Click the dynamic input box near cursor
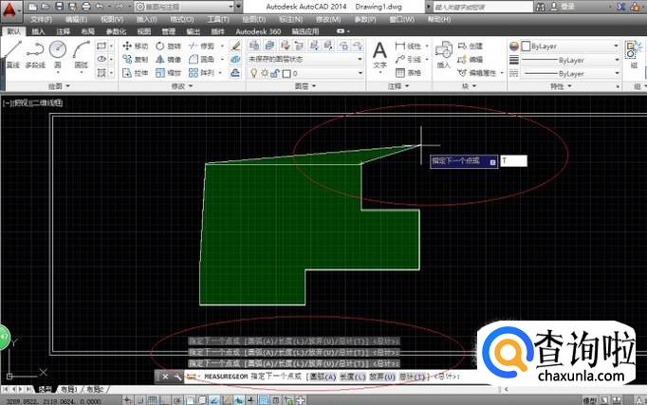647x405 pixels. coord(513,162)
